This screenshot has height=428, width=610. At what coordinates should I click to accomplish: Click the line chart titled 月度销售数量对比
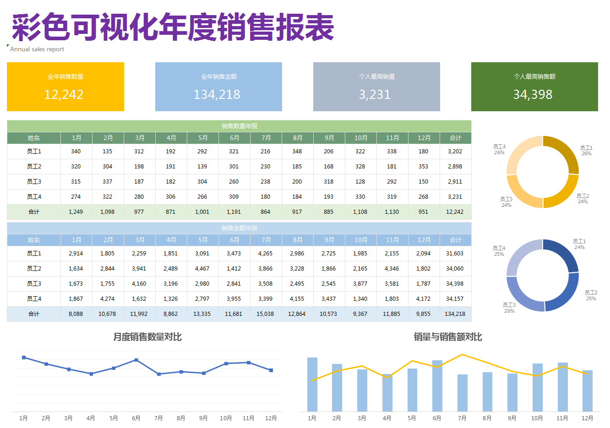point(147,380)
